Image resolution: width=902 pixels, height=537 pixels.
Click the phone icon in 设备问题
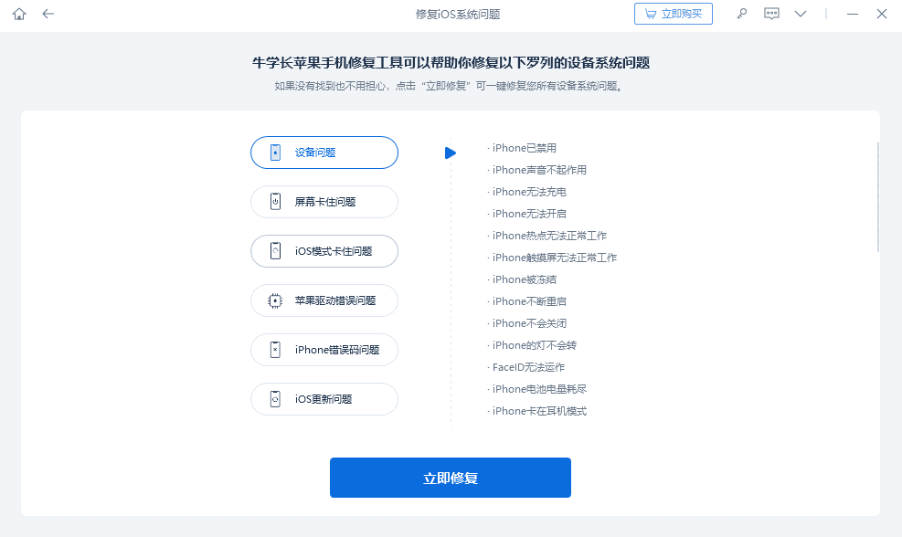276,153
